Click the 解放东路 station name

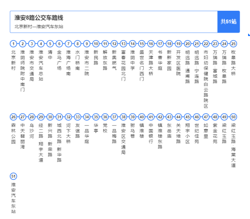pyautogui.click(x=105, y=61)
